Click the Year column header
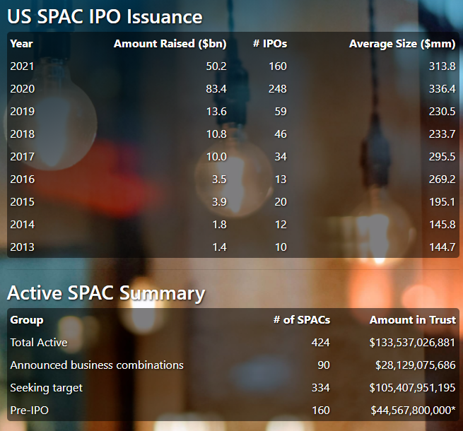Image resolution: width=463 pixels, height=431 pixels. click(22, 44)
